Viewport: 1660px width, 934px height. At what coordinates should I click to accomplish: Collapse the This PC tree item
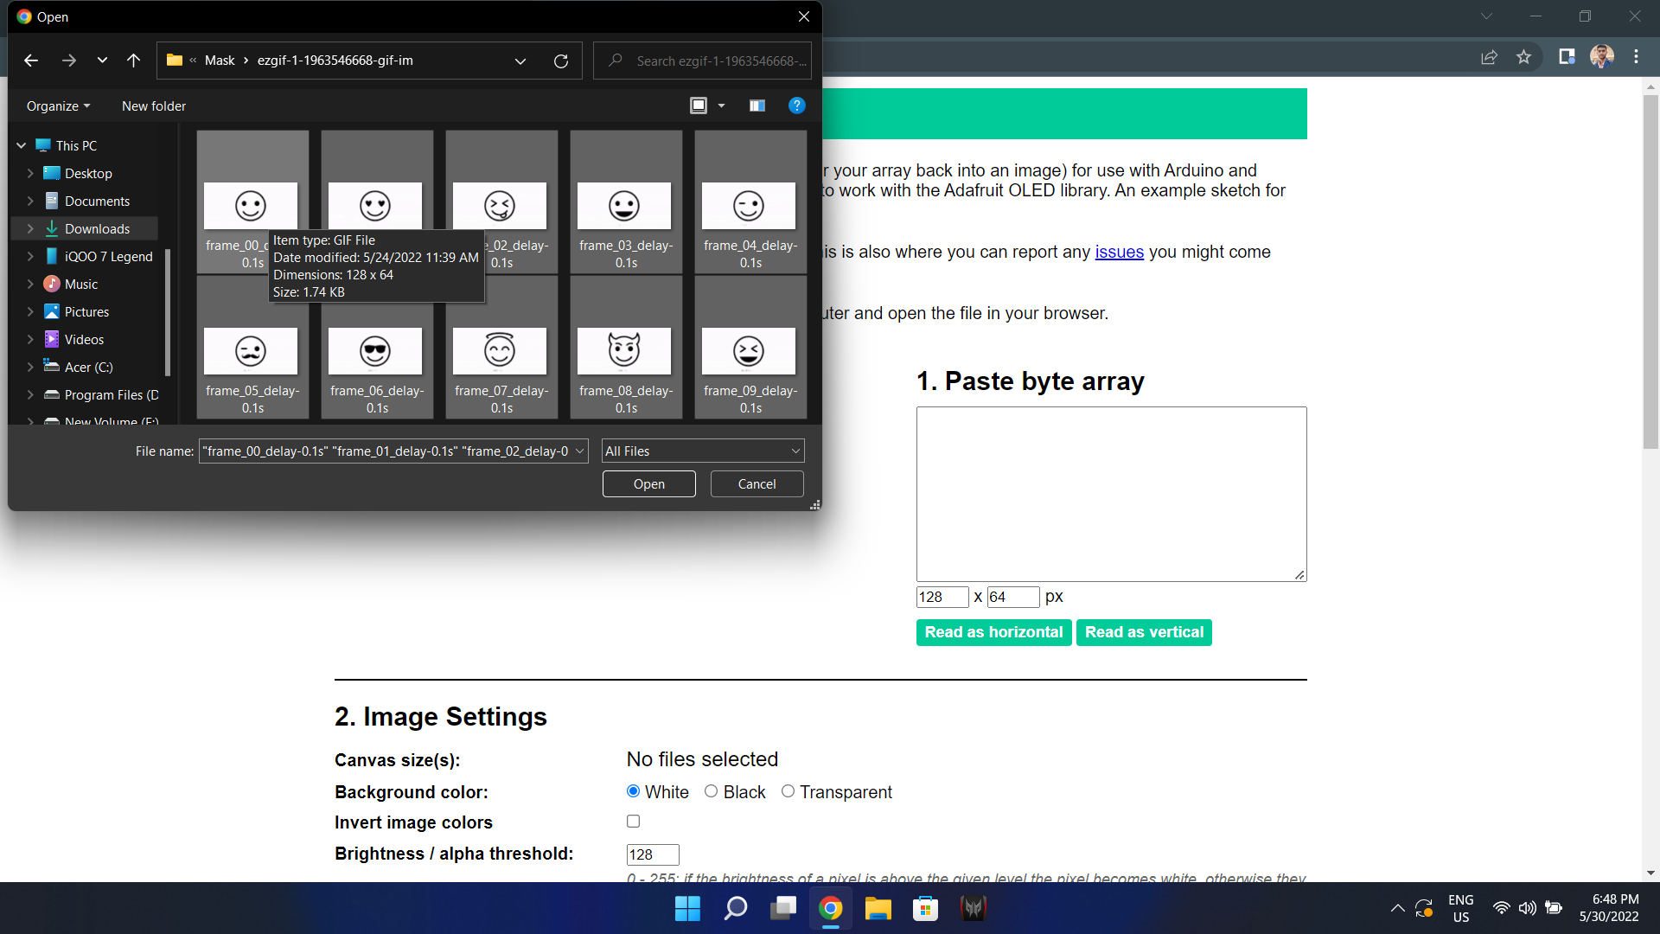click(21, 145)
